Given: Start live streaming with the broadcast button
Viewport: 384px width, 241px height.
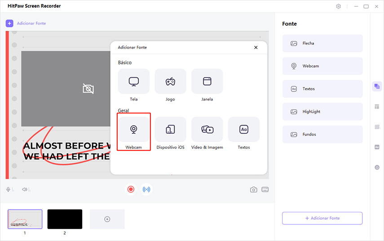Looking at the screenshot, I should pos(146,189).
